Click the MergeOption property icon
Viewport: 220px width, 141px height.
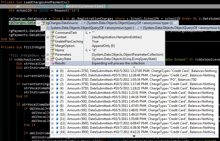[x=52, y=46]
